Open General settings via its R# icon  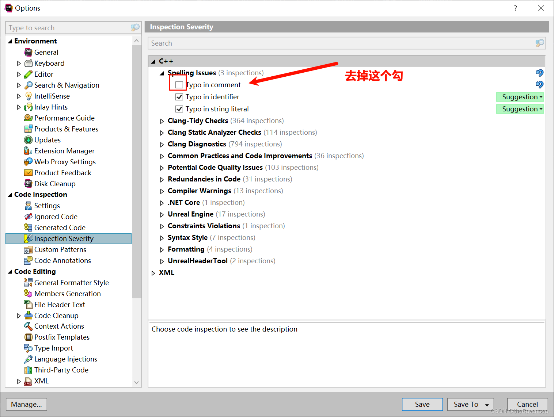click(28, 52)
